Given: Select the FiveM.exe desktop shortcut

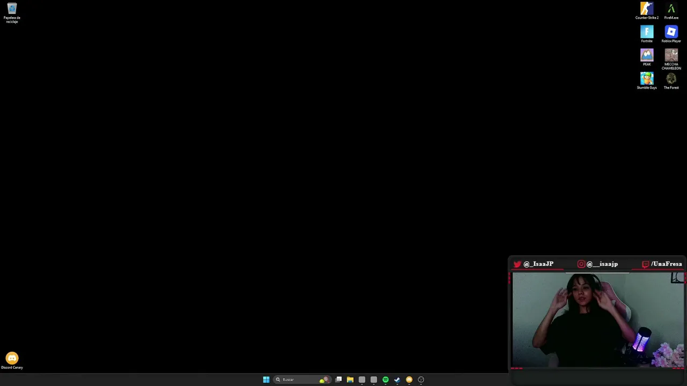Looking at the screenshot, I should [671, 11].
